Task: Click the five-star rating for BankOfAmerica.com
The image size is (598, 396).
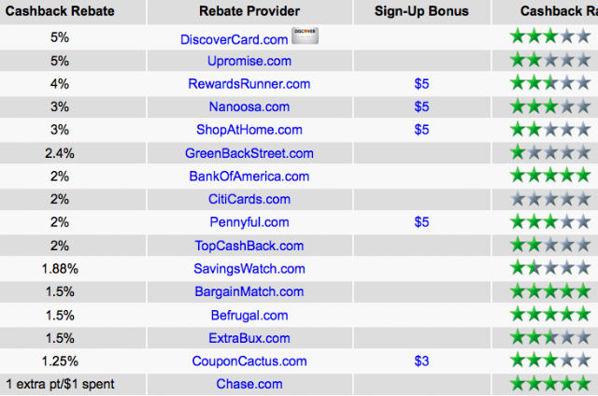Action: [x=550, y=176]
